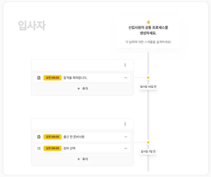211x177 pixels.
Task: Open the 장비 선택 task item
Action: pyautogui.click(x=82, y=148)
